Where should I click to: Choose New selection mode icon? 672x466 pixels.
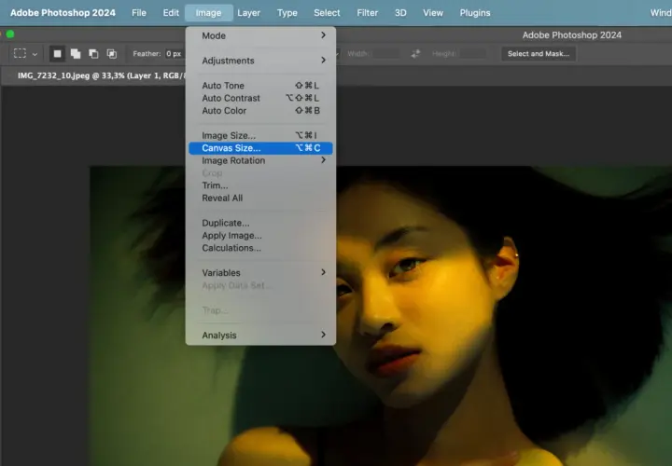pos(57,53)
